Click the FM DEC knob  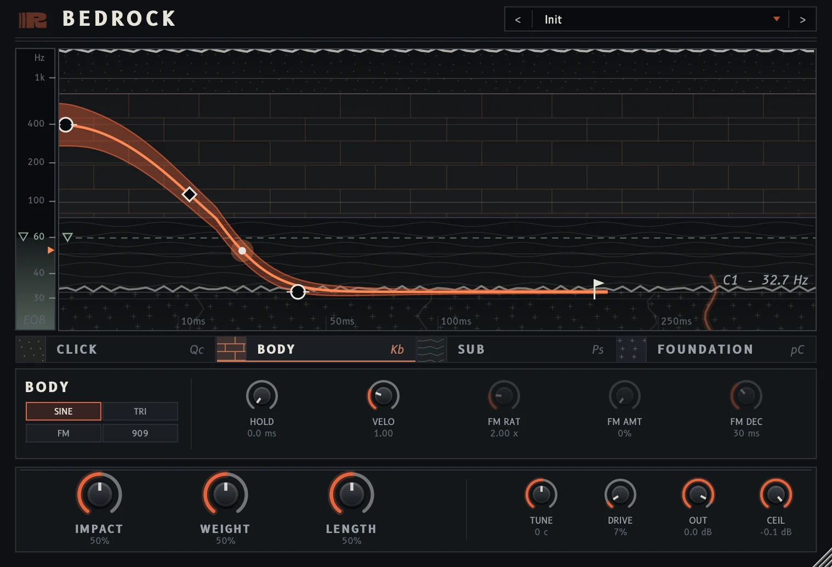tap(746, 396)
